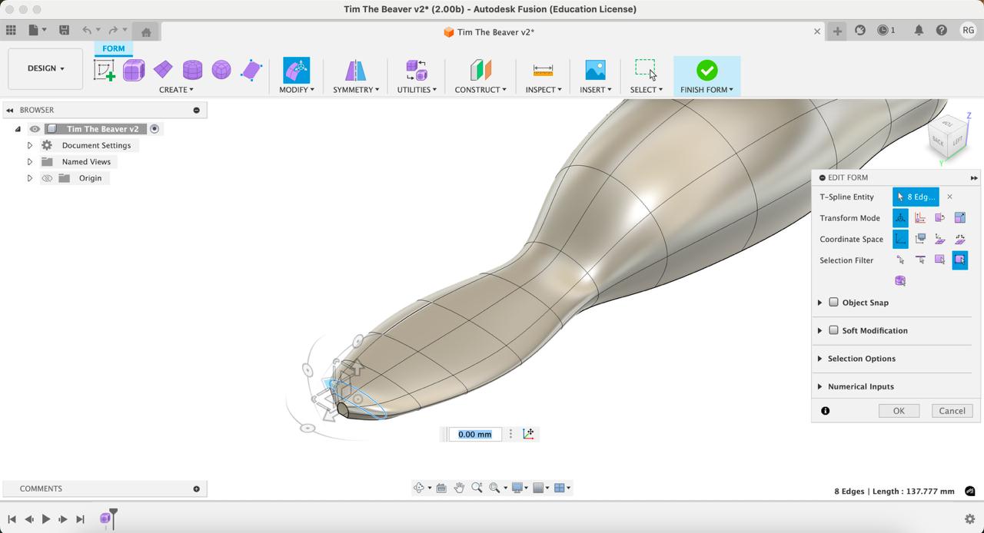Select the Create Form Box tool

(x=134, y=71)
